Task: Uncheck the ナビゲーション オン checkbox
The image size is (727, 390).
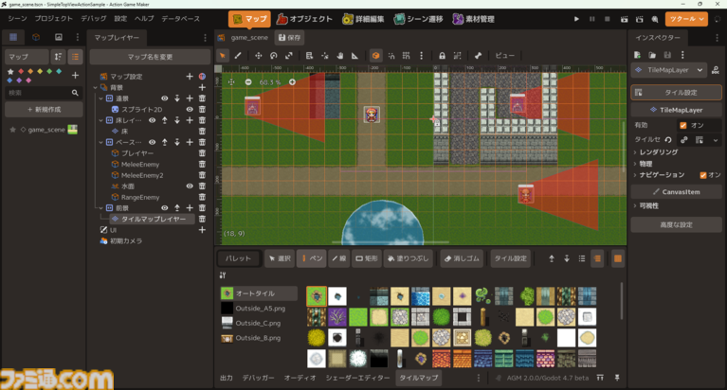Action: tap(703, 174)
